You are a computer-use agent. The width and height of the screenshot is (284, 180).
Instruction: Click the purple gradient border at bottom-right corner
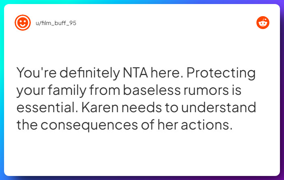pos(282,178)
